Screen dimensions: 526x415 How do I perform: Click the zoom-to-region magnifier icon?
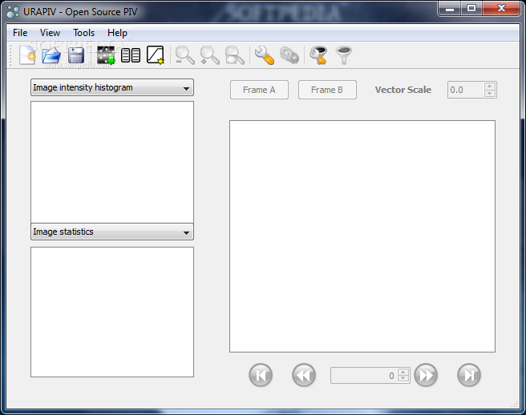point(234,55)
